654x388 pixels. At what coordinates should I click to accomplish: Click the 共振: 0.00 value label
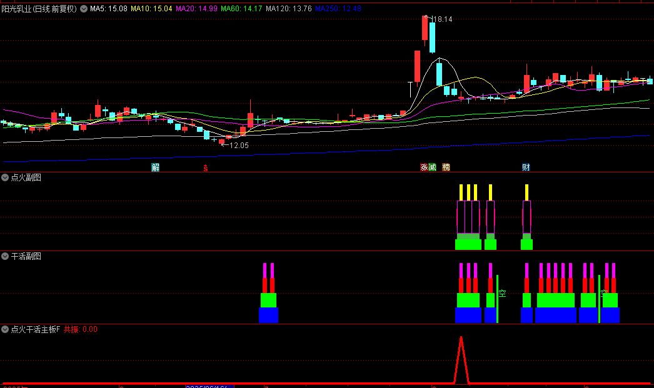click(x=81, y=329)
